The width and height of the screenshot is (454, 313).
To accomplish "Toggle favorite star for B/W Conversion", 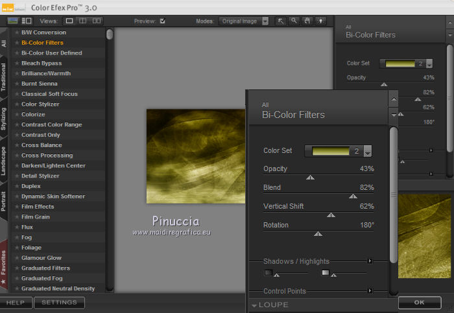I will point(17,32).
